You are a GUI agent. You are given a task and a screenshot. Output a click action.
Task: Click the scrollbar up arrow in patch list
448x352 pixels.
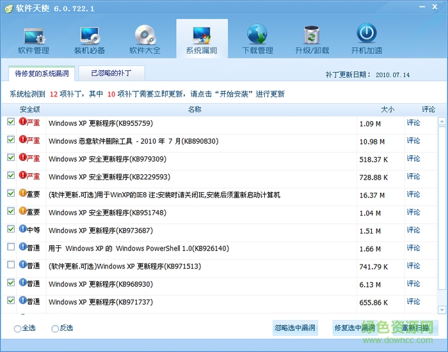coord(442,121)
